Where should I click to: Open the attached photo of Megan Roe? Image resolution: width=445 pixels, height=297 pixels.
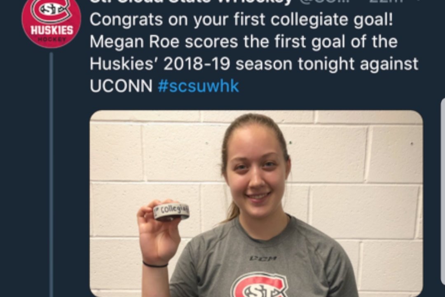pos(256,203)
